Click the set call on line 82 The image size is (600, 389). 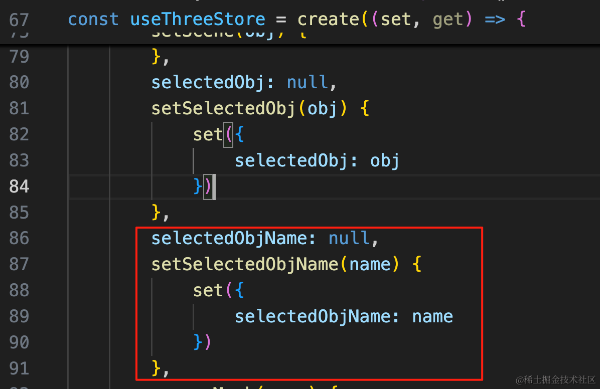208,135
